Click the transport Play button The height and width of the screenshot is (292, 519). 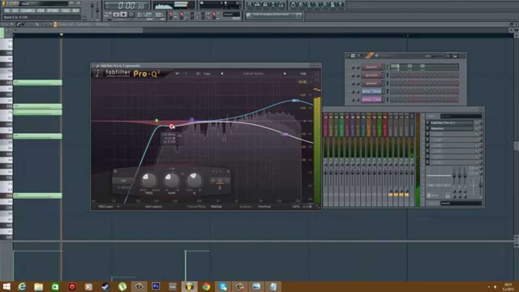coord(116,14)
